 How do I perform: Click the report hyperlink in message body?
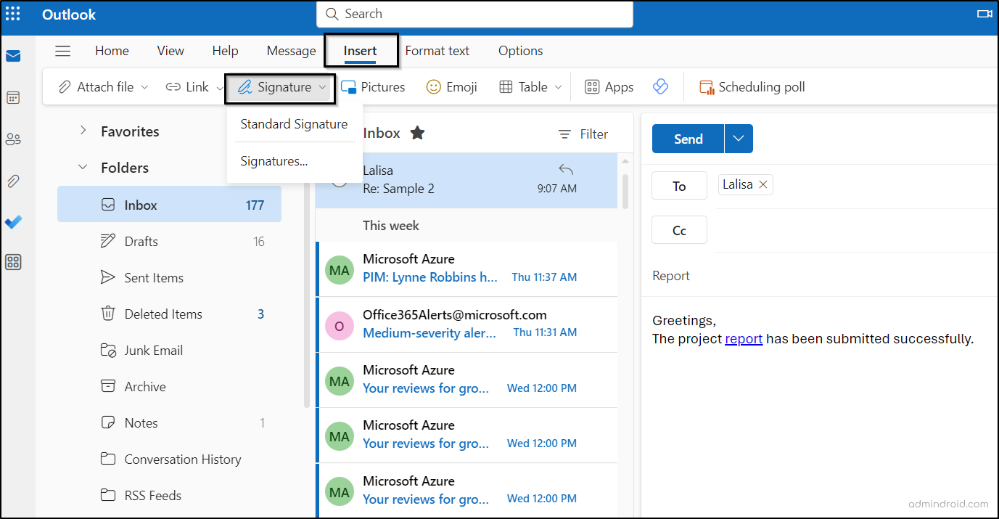click(744, 338)
